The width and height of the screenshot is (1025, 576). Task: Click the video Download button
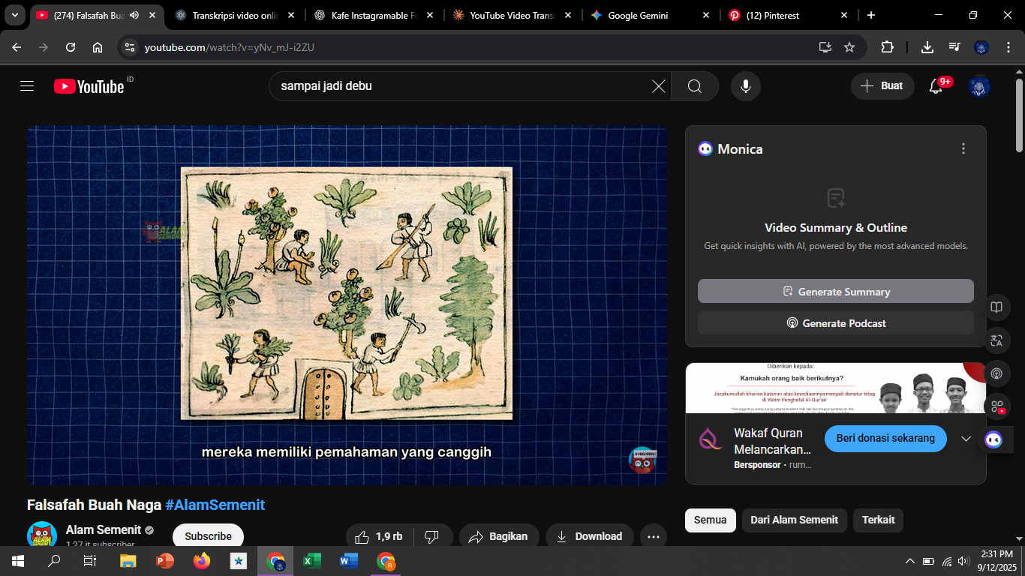[x=590, y=537]
